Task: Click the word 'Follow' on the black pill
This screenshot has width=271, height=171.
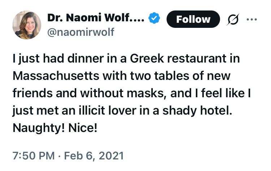Action: coord(193,19)
